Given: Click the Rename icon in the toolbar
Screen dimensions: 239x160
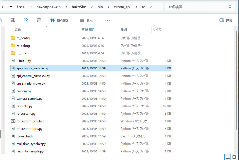Looking at the screenshot, I should (x=12, y=20).
